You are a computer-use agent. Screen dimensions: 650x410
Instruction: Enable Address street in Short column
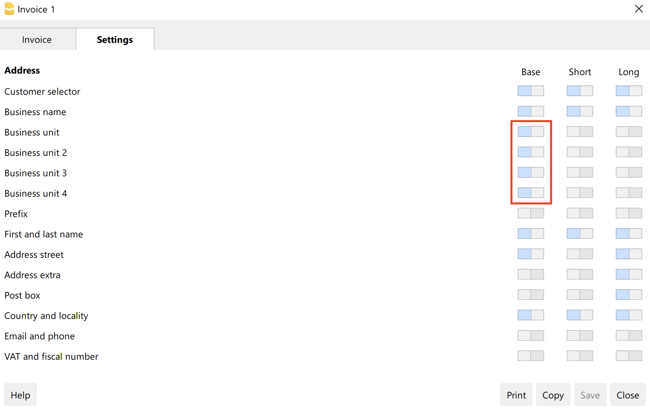point(579,254)
